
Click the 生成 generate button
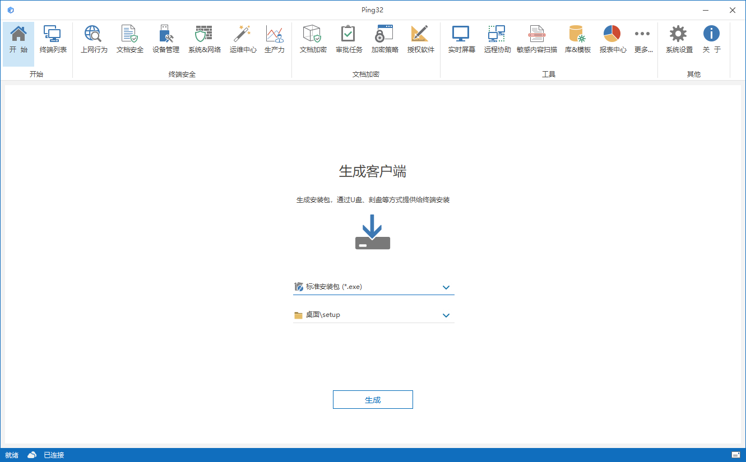coord(373,400)
